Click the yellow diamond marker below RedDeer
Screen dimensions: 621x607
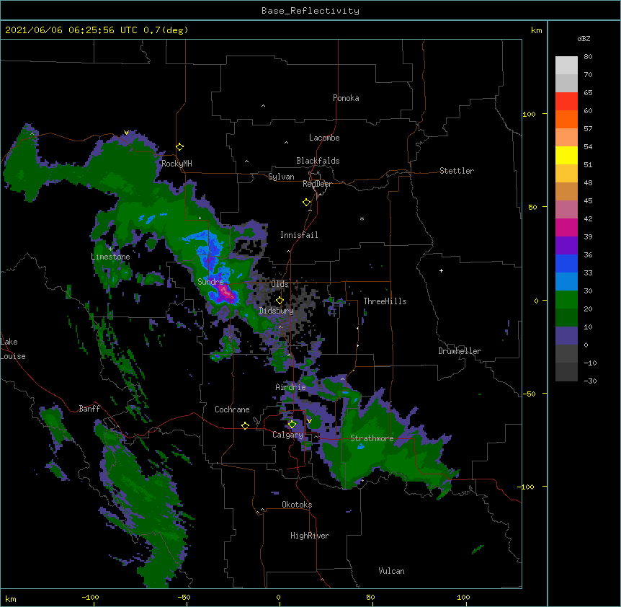point(306,203)
